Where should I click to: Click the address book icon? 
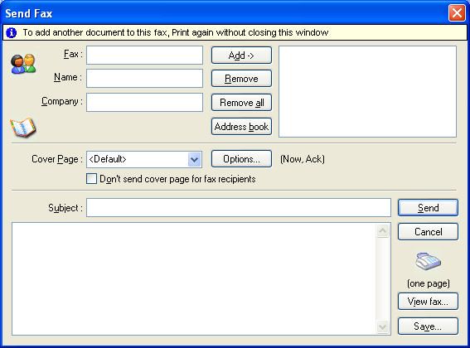23,128
